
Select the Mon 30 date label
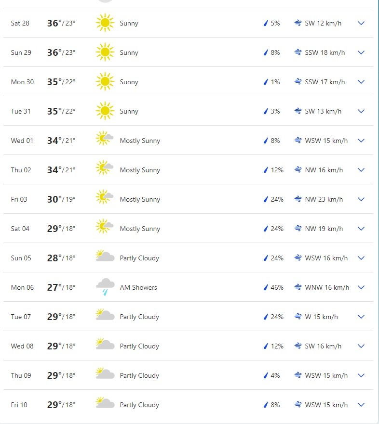pyautogui.click(x=22, y=82)
